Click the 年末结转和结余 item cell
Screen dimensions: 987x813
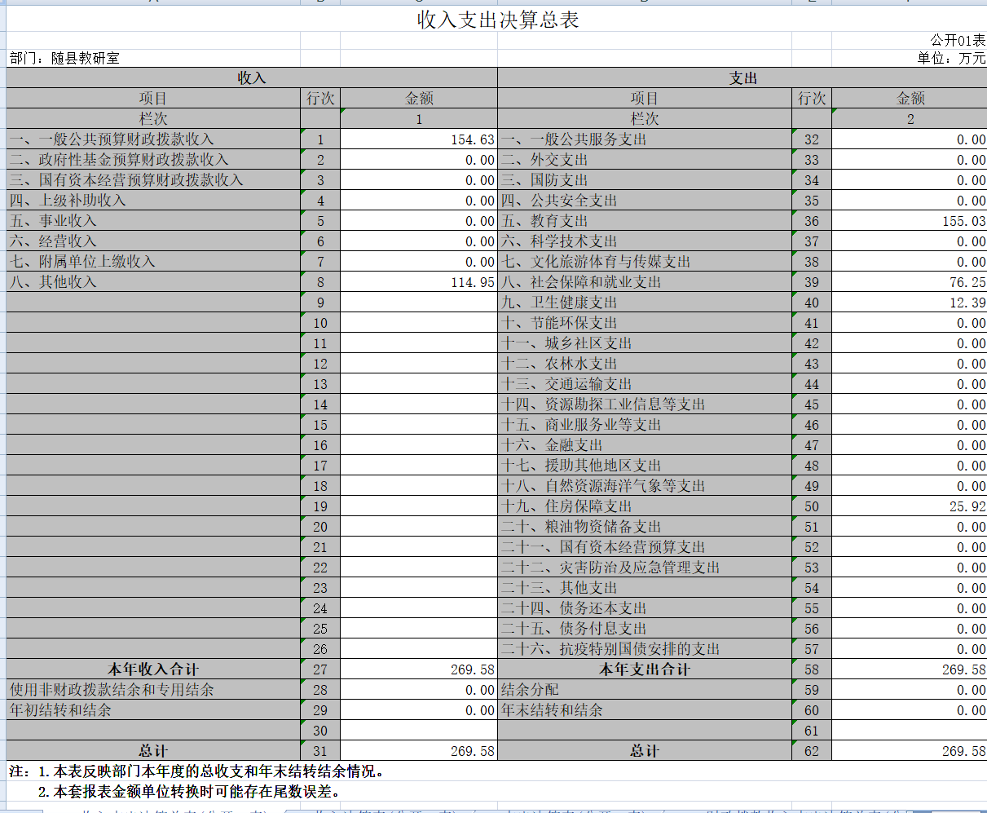[x=645, y=710]
